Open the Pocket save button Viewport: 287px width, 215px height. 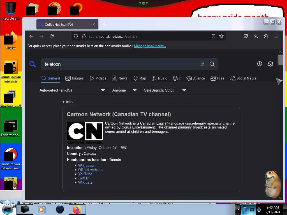[246, 36]
